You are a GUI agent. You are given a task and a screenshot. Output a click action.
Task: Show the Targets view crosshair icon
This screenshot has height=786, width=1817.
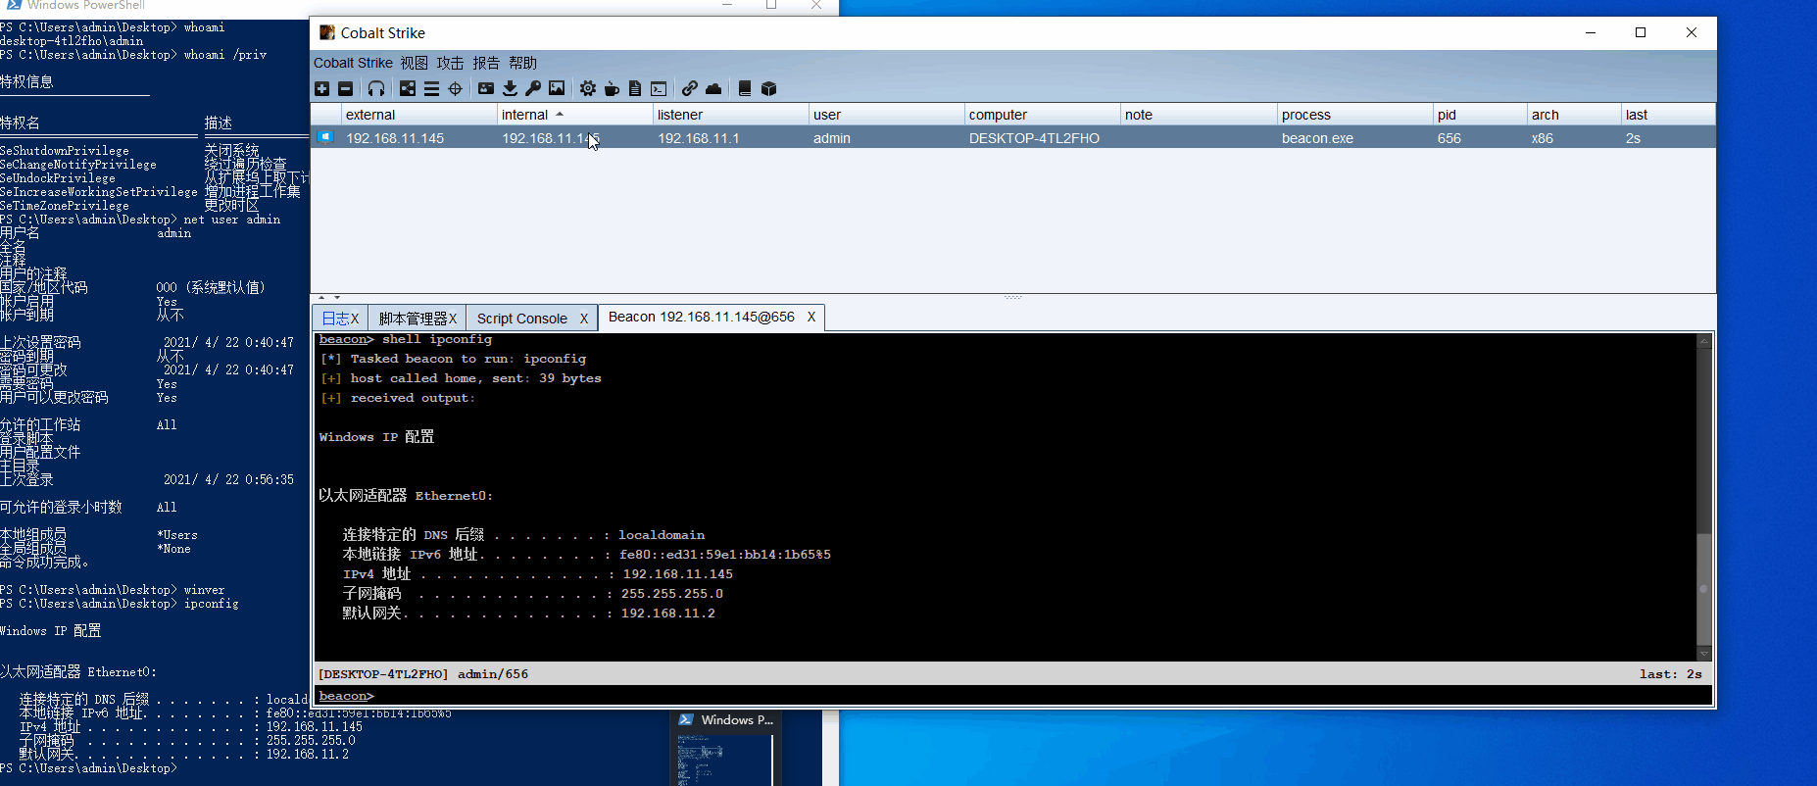455,89
